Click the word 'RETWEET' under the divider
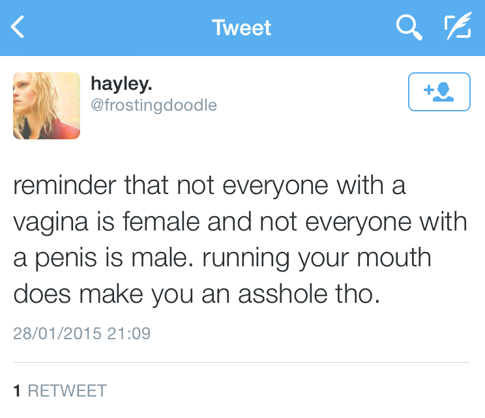This screenshot has height=418, width=485. pos(66,391)
